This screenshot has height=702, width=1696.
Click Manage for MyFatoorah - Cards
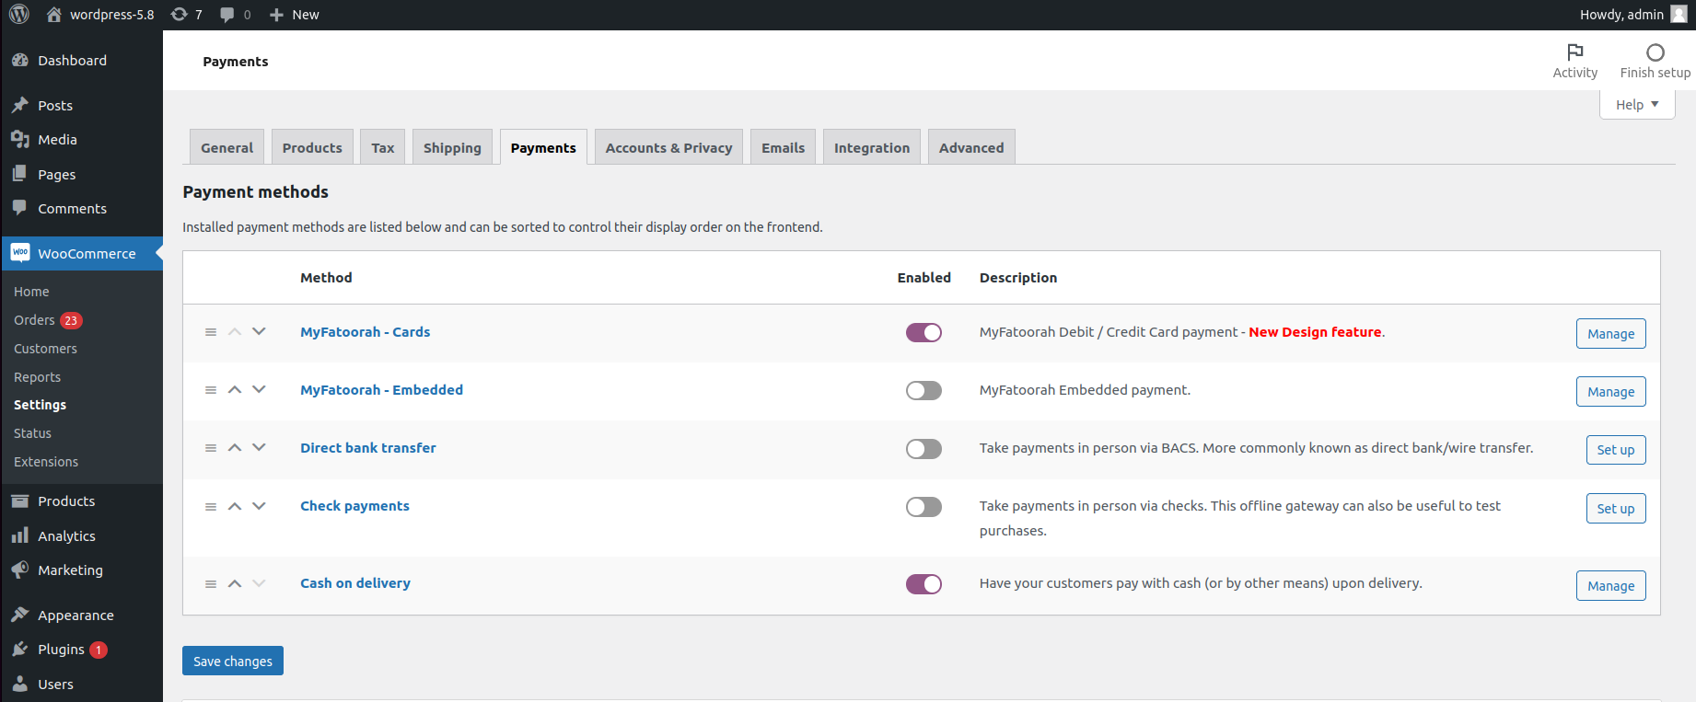pos(1610,334)
